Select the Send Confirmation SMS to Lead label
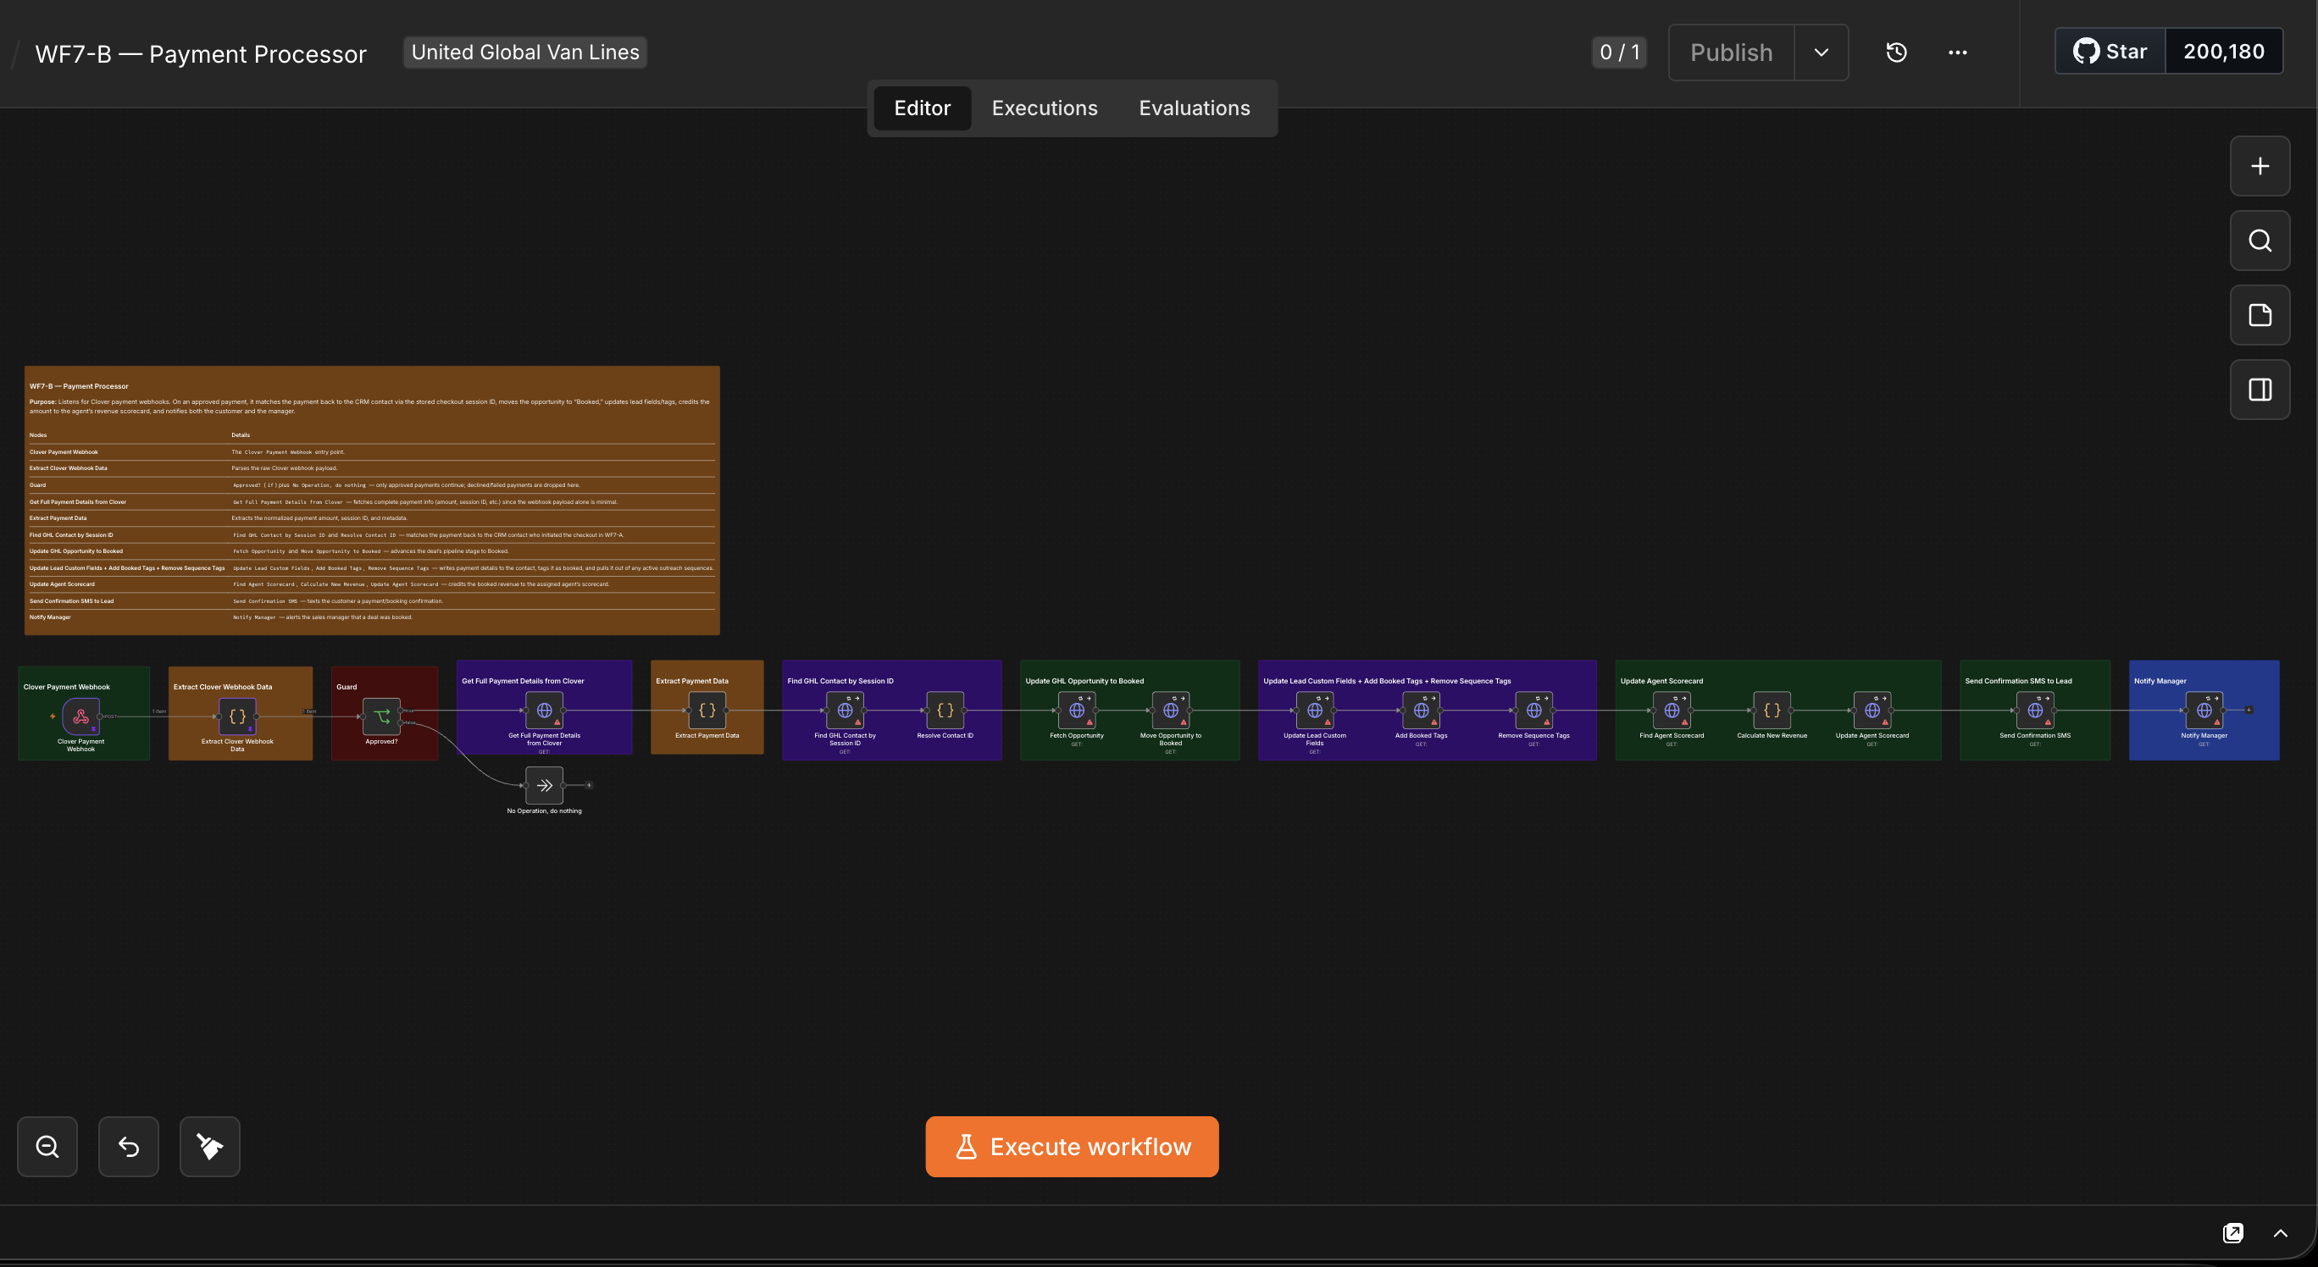The width and height of the screenshot is (2318, 1267). (2017, 681)
